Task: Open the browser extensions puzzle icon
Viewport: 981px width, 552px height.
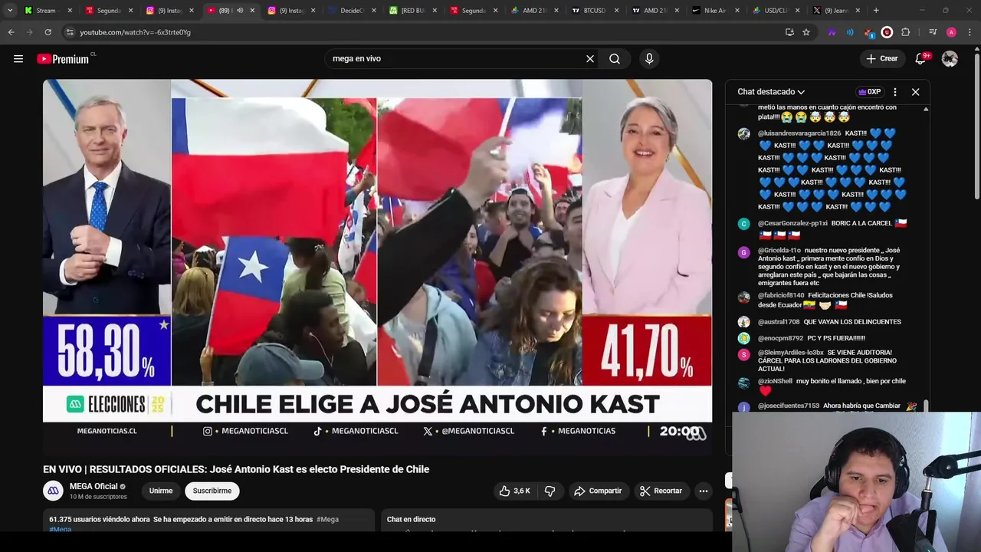Action: pos(905,32)
